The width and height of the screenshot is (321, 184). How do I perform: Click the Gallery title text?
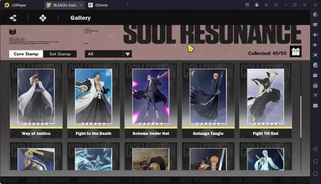(x=81, y=18)
